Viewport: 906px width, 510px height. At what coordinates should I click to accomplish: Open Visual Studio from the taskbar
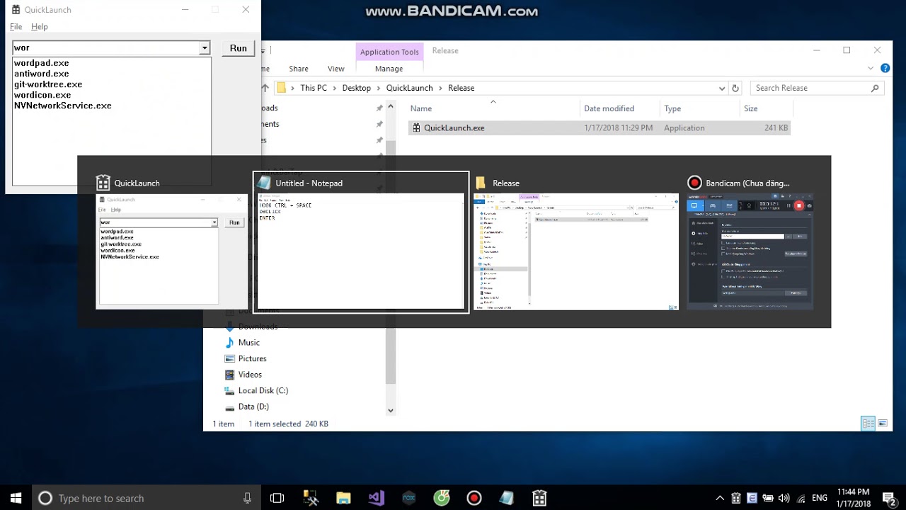(x=376, y=498)
